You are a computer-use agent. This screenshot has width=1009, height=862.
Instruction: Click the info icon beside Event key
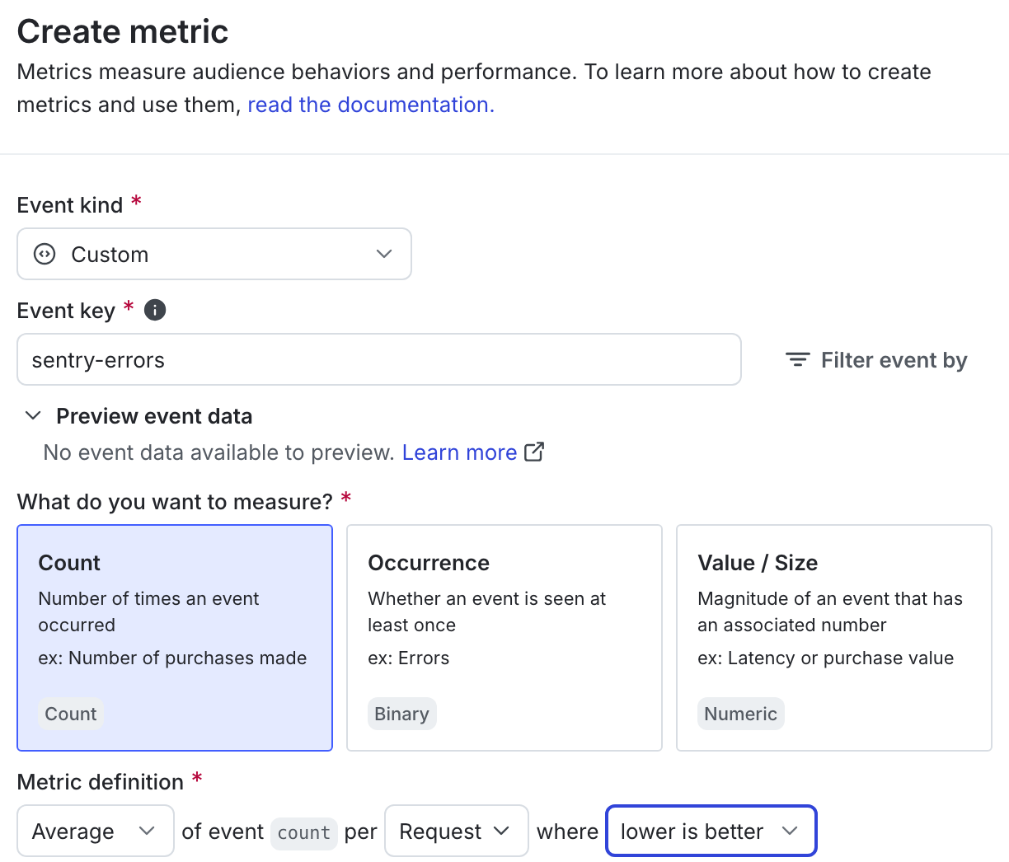[154, 310]
